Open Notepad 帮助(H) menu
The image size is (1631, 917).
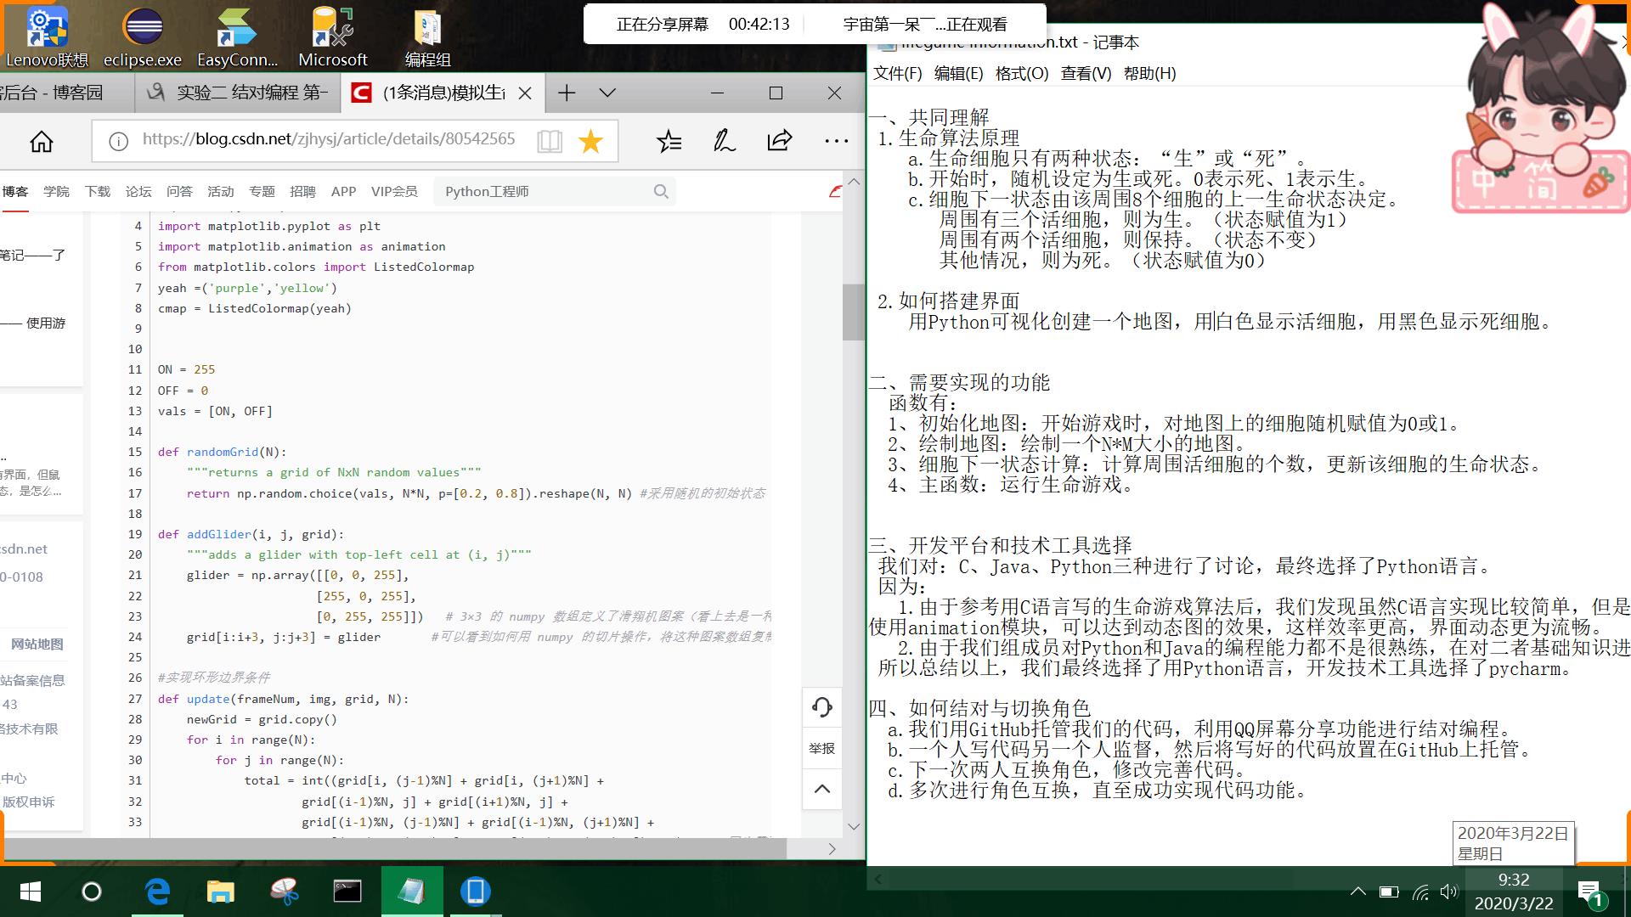pyautogui.click(x=1149, y=74)
